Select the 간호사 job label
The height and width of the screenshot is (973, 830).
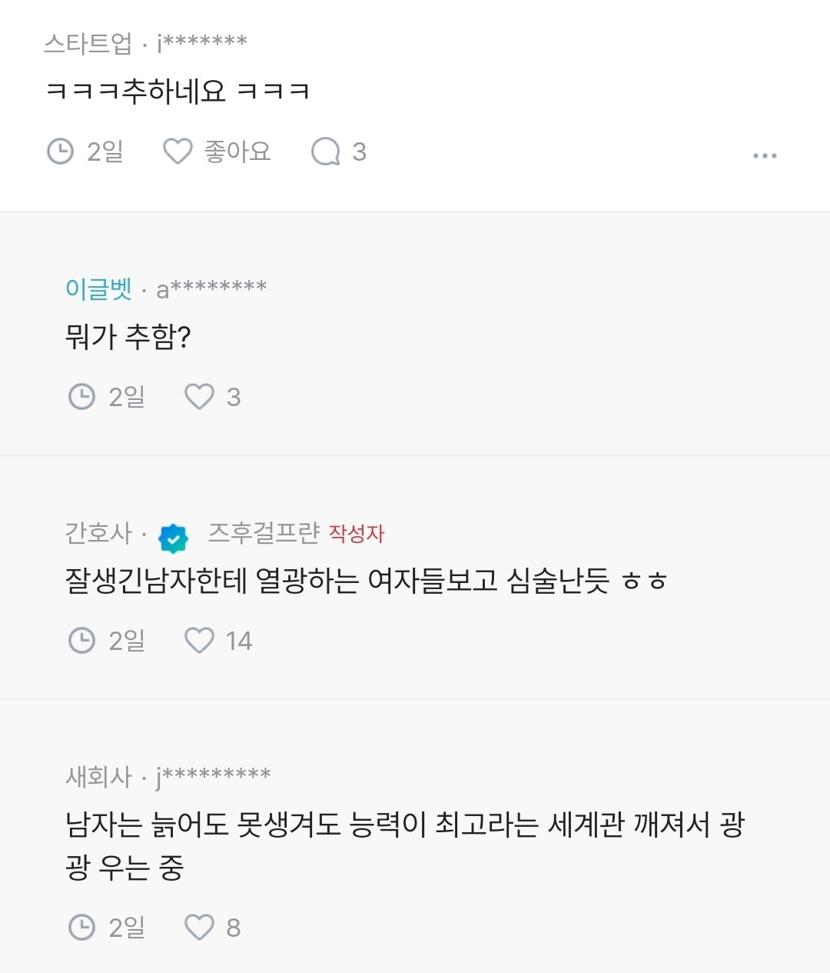pyautogui.click(x=99, y=532)
